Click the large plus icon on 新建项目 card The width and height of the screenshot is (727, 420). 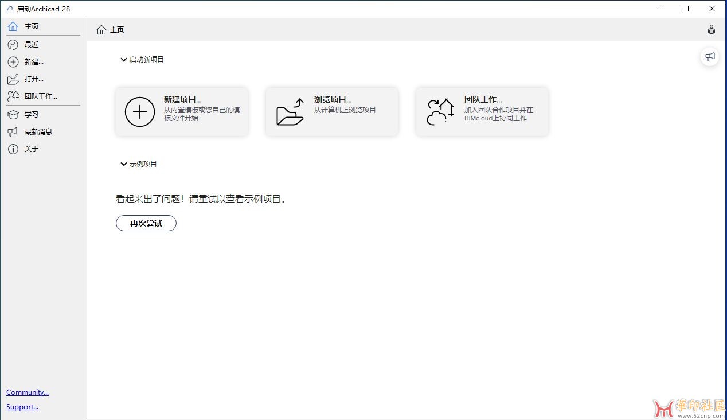click(x=140, y=111)
